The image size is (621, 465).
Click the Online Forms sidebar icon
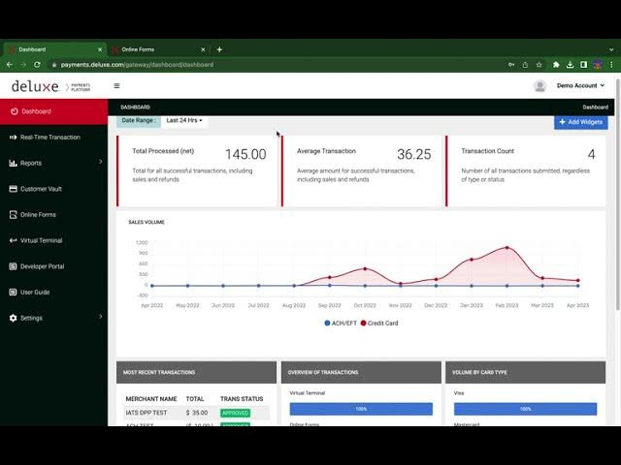[x=13, y=215]
